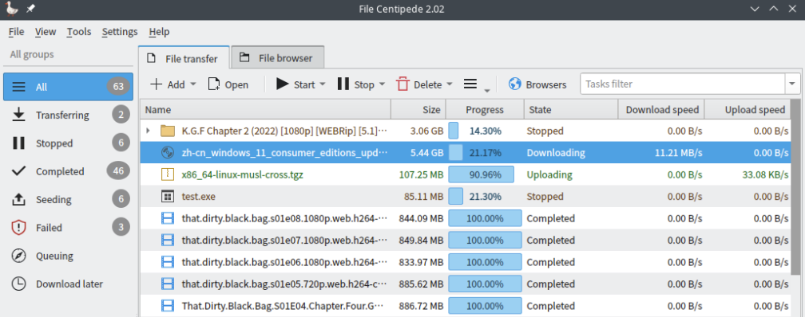Select the Stopped group
This screenshot has width=805, height=317.
(69, 143)
